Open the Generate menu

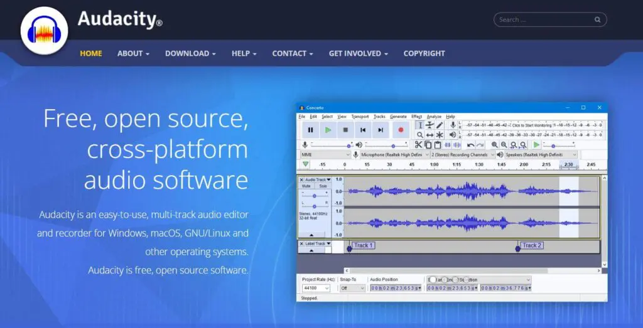pos(398,117)
